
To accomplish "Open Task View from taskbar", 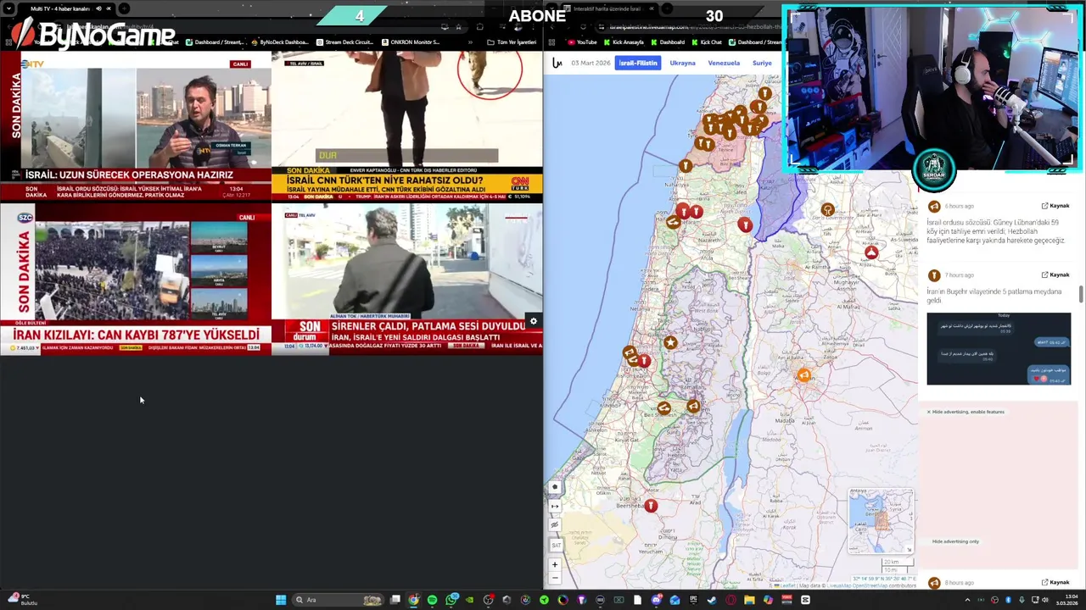I will [x=395, y=600].
